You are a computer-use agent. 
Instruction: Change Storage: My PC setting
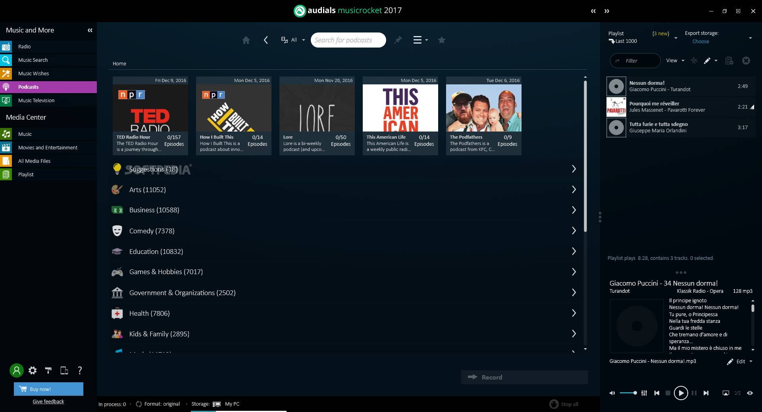pyautogui.click(x=216, y=404)
